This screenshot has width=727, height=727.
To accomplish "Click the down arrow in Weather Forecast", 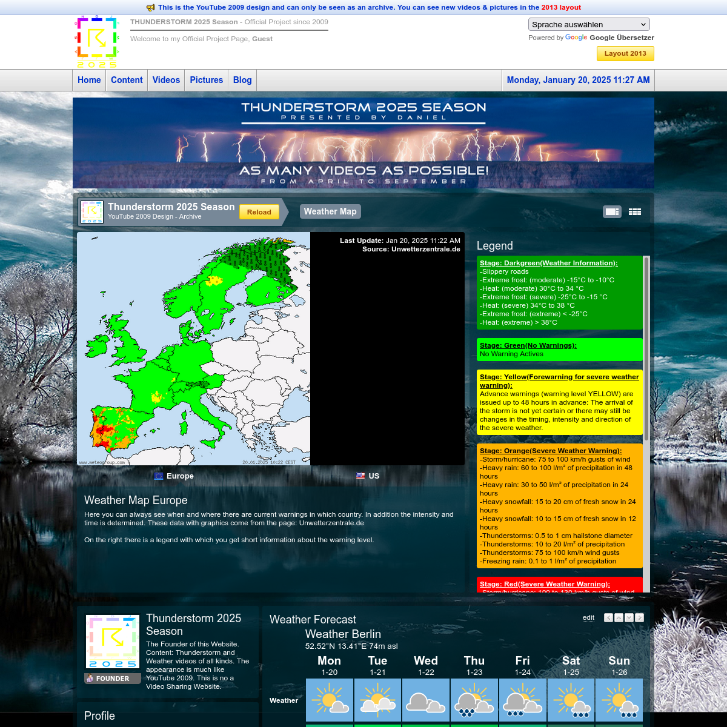I will click(x=629, y=618).
